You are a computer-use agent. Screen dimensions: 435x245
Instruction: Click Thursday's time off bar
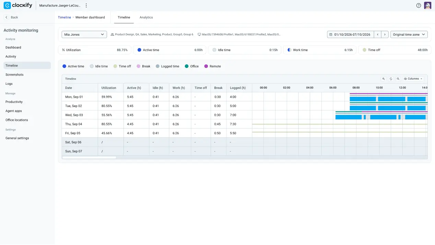[x=340, y=124]
